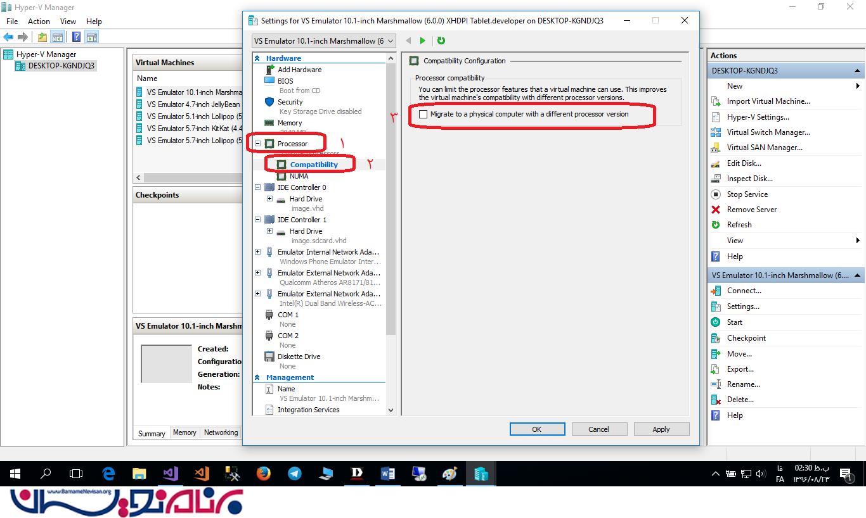The image size is (866, 518).
Task: Collapse the Hardware section header
Action: coord(257,58)
